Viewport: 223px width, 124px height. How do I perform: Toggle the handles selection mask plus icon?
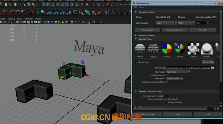pyautogui.click(x=44, y=5)
